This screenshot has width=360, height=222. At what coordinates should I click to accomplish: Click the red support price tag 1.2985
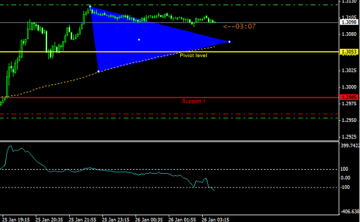349,97
